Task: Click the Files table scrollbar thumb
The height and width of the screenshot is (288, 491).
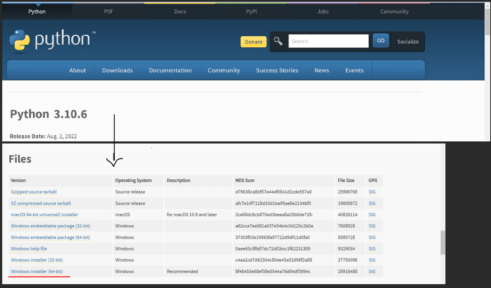Action: 443,243
